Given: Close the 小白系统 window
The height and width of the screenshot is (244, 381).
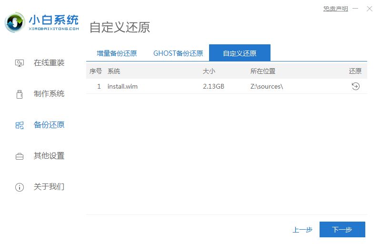Looking at the screenshot, I should pos(369,9).
